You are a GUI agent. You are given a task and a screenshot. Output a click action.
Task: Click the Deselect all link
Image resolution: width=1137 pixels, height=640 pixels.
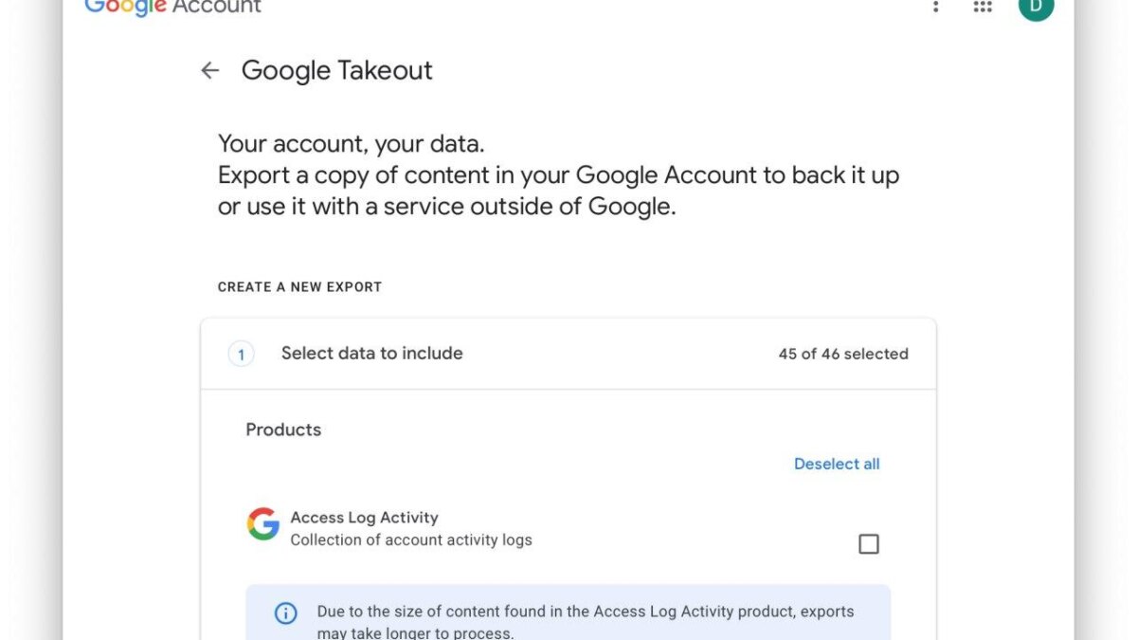click(x=837, y=464)
